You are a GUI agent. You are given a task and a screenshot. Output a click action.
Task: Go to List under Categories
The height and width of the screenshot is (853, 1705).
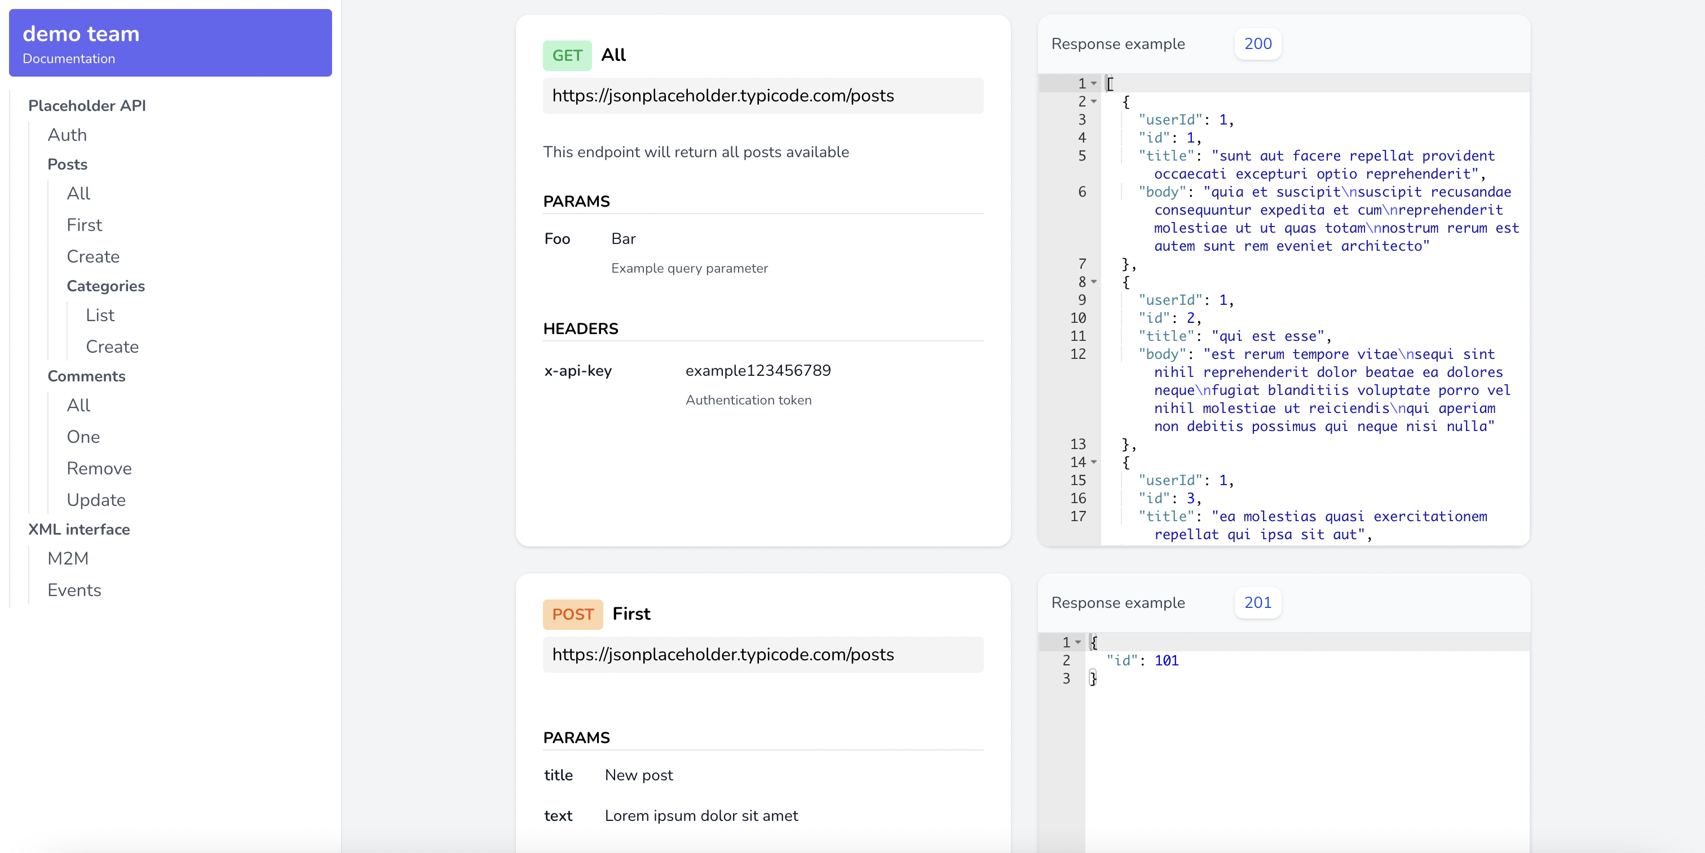pos(100,316)
